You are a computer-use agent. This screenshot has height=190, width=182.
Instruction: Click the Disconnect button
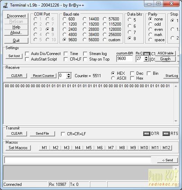click(x=16, y=16)
